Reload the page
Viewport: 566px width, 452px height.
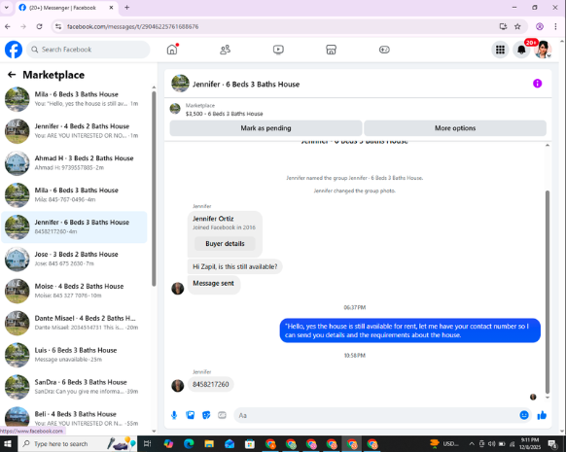click(39, 26)
